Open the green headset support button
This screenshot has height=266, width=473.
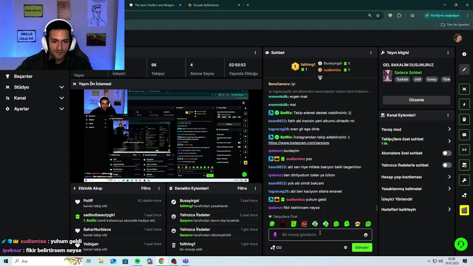pyautogui.click(x=461, y=244)
